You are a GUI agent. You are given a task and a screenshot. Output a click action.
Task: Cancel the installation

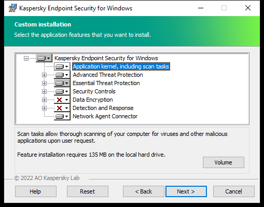click(x=234, y=191)
